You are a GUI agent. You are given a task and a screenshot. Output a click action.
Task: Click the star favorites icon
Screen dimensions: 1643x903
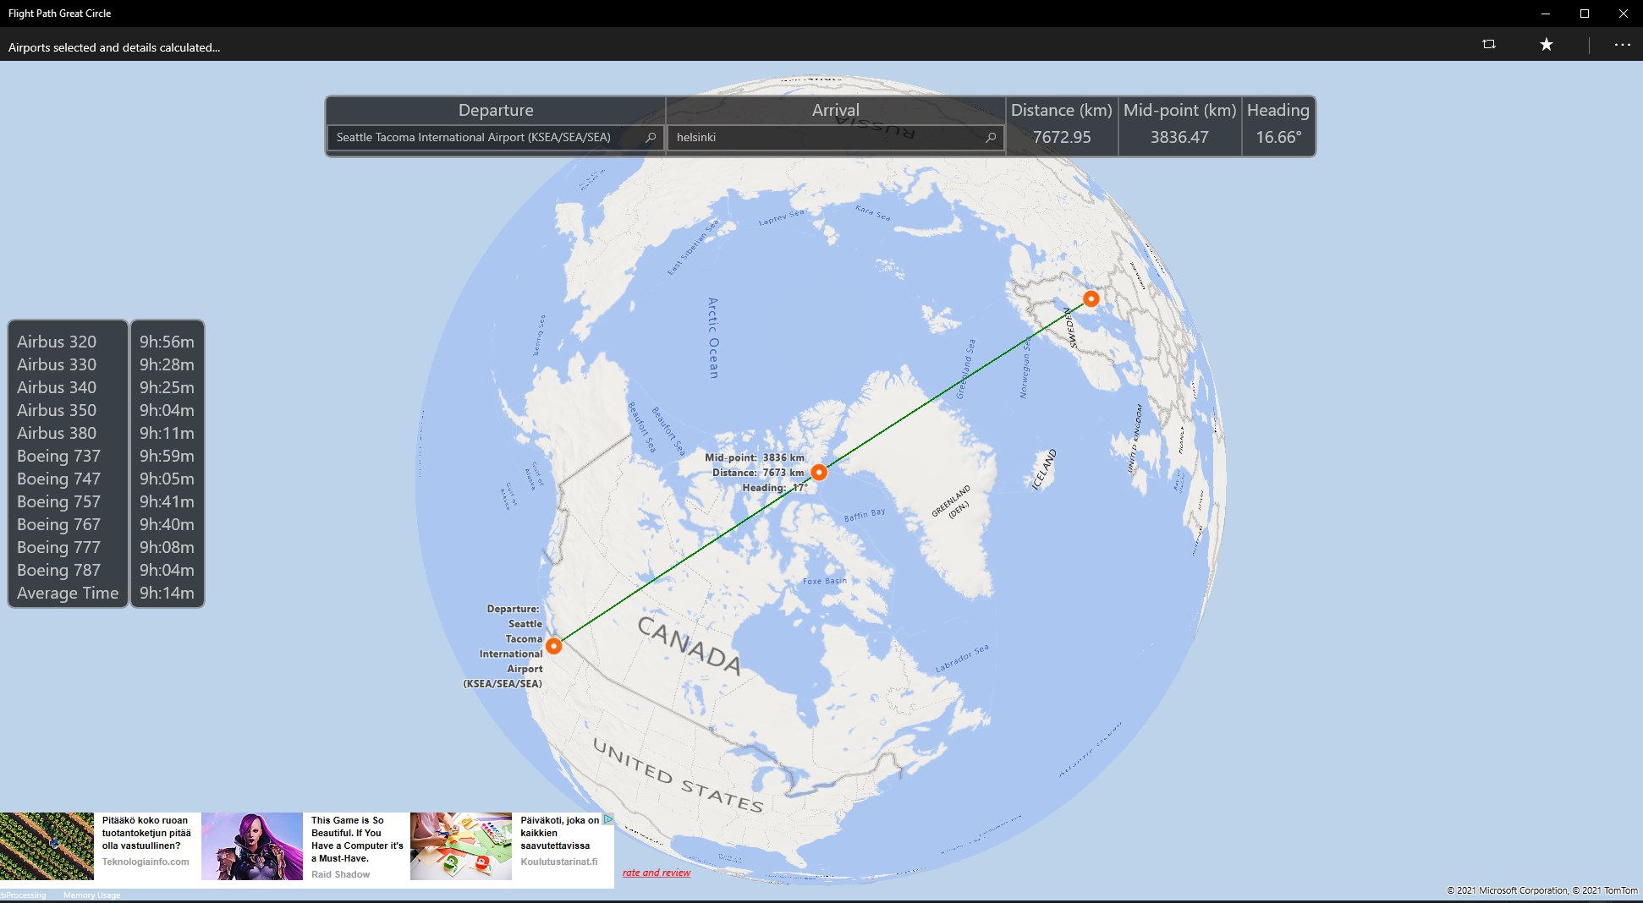click(x=1547, y=44)
